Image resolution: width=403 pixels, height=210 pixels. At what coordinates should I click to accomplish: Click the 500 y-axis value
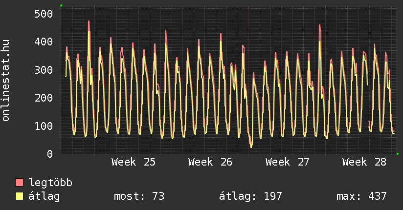tap(44, 14)
